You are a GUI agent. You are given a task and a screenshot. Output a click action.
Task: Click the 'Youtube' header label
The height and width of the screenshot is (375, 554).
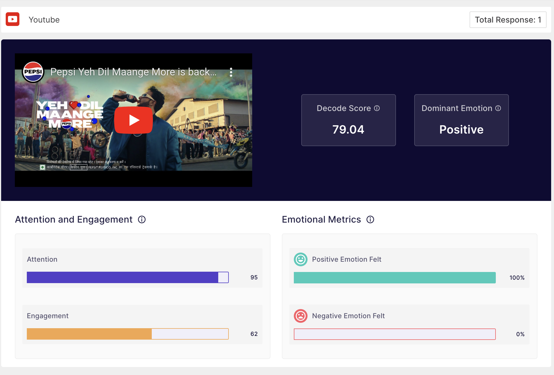(44, 20)
